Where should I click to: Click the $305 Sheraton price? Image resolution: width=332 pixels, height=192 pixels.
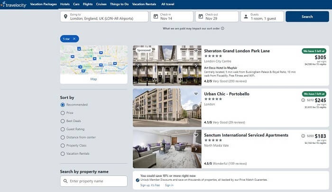320,57
